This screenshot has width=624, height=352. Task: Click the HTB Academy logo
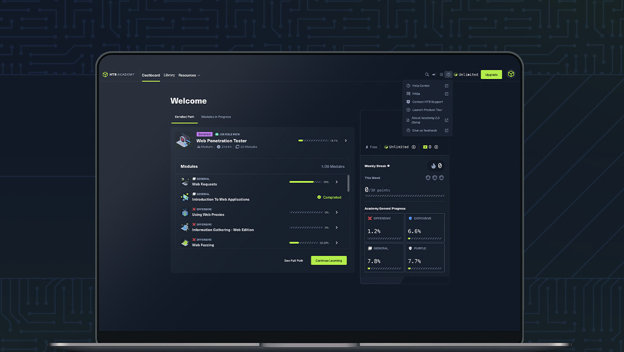point(118,75)
